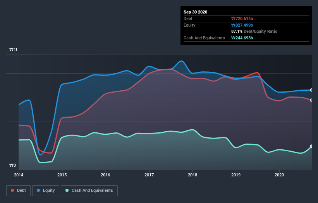Click the blue Equity legend dot
Screen dimensions: 318x203
(38, 190)
